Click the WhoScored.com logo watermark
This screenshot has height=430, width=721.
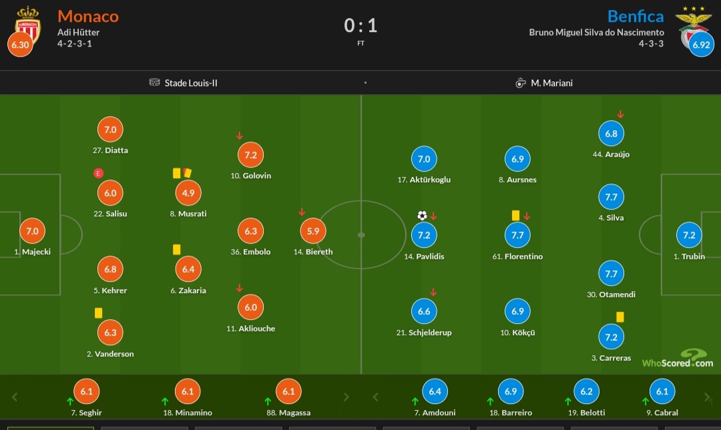click(x=678, y=359)
